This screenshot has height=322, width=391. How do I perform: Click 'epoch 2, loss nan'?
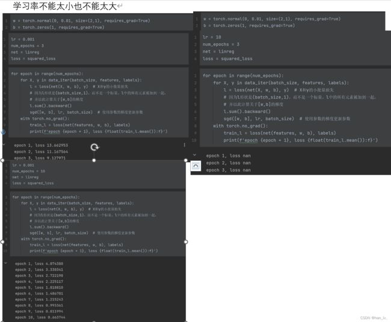[228, 163]
